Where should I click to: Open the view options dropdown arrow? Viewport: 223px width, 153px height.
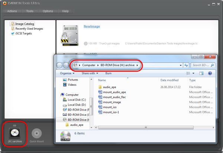(x=193, y=73)
